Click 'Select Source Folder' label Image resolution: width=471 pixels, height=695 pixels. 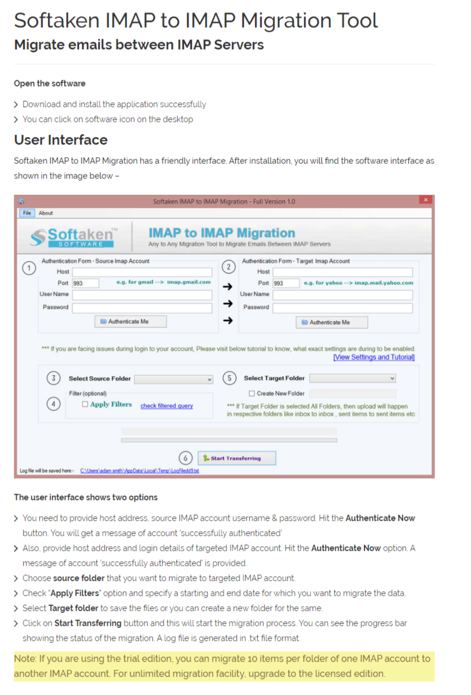click(x=100, y=379)
